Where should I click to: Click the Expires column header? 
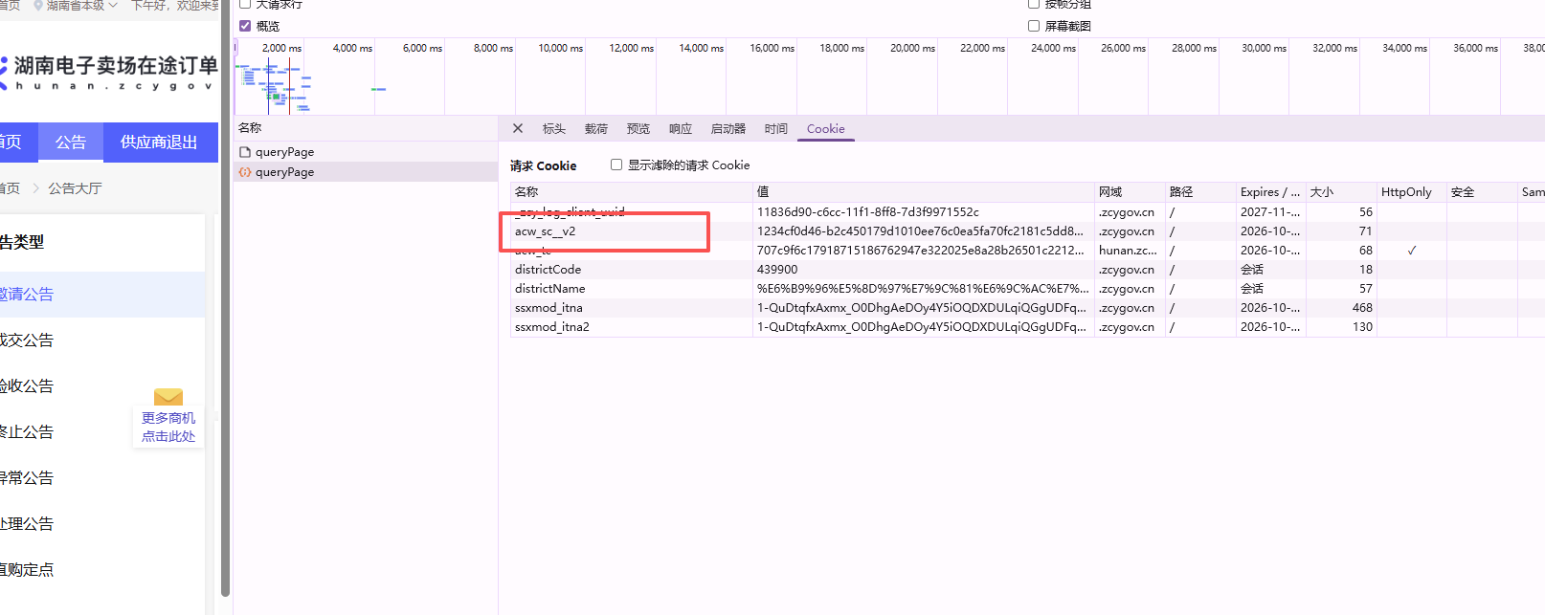click(1271, 192)
